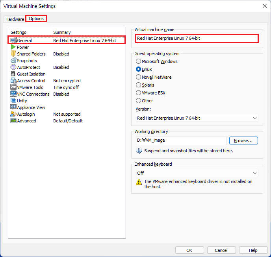271x257 pixels.
Task: Choose Solaris as guest OS
Action: point(138,85)
